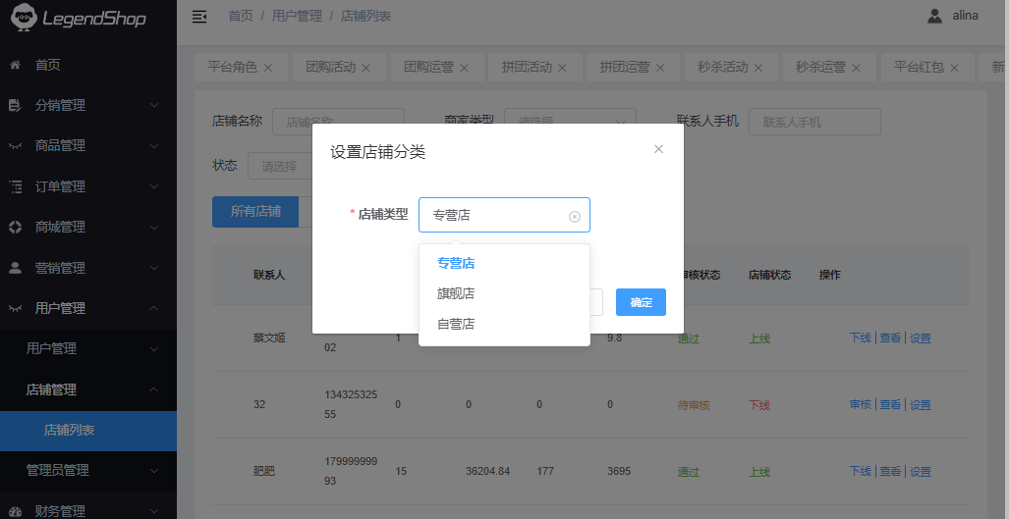The width and height of the screenshot is (1009, 519).
Task: Expand 订单管理 sidebar menu
Action: (x=88, y=186)
